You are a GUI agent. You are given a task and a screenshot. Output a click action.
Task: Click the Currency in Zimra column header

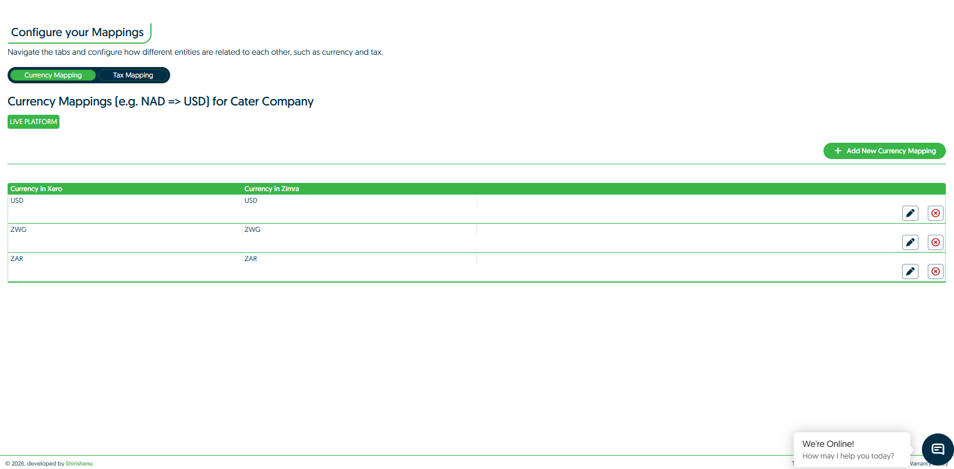pyautogui.click(x=272, y=189)
